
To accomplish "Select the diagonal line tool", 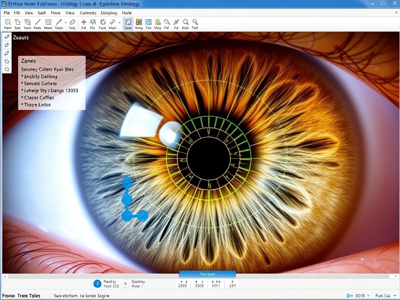I will (38, 22).
